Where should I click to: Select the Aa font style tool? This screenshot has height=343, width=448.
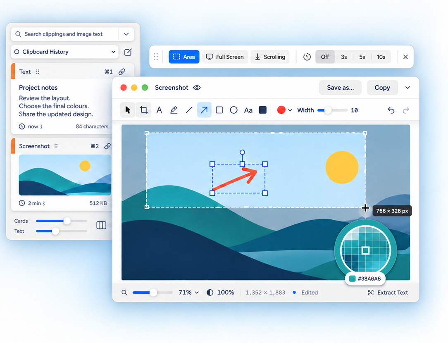(x=248, y=110)
